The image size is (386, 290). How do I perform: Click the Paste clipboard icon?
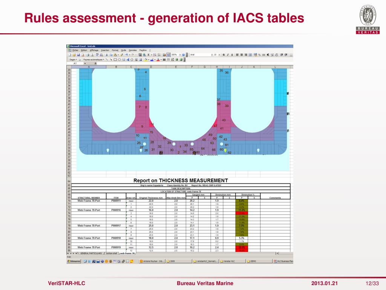click(x=115, y=55)
